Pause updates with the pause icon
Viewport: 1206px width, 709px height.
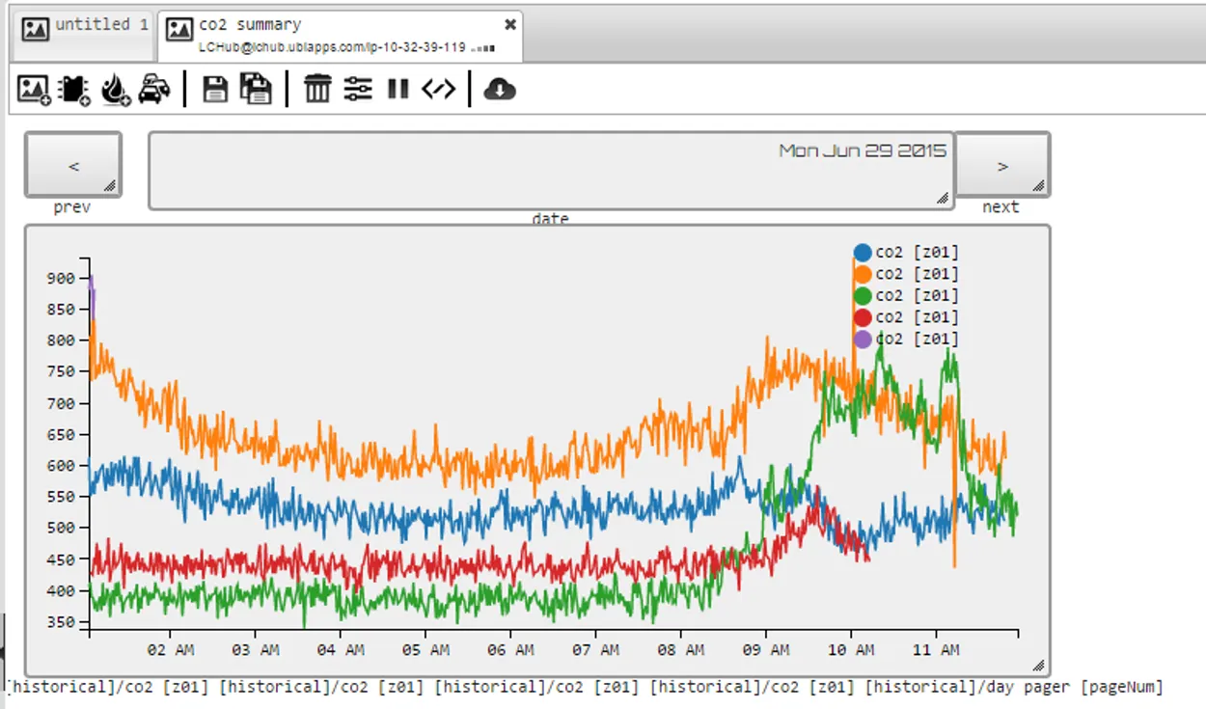pyautogui.click(x=398, y=90)
